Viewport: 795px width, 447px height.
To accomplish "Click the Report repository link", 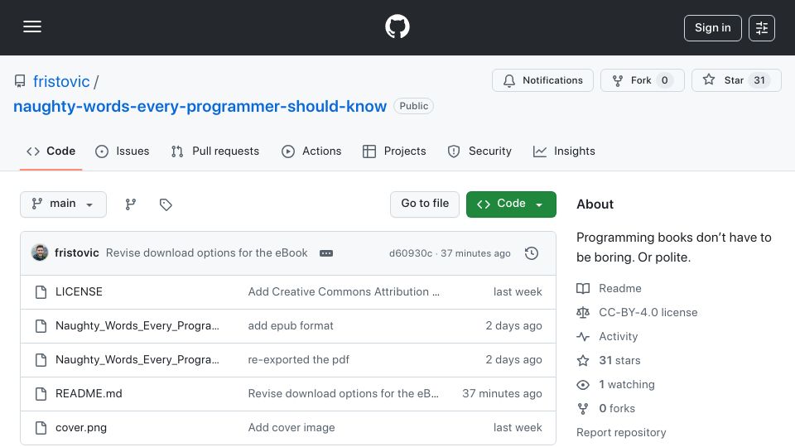I will [621, 432].
